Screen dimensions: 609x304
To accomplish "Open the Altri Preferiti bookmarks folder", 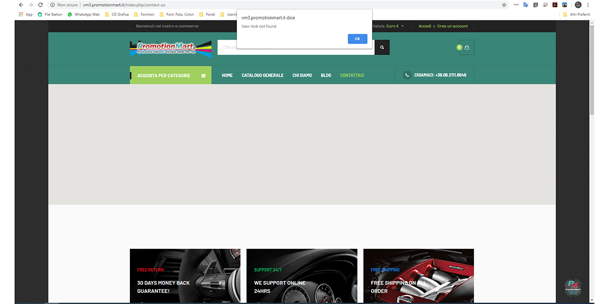I will click(577, 14).
